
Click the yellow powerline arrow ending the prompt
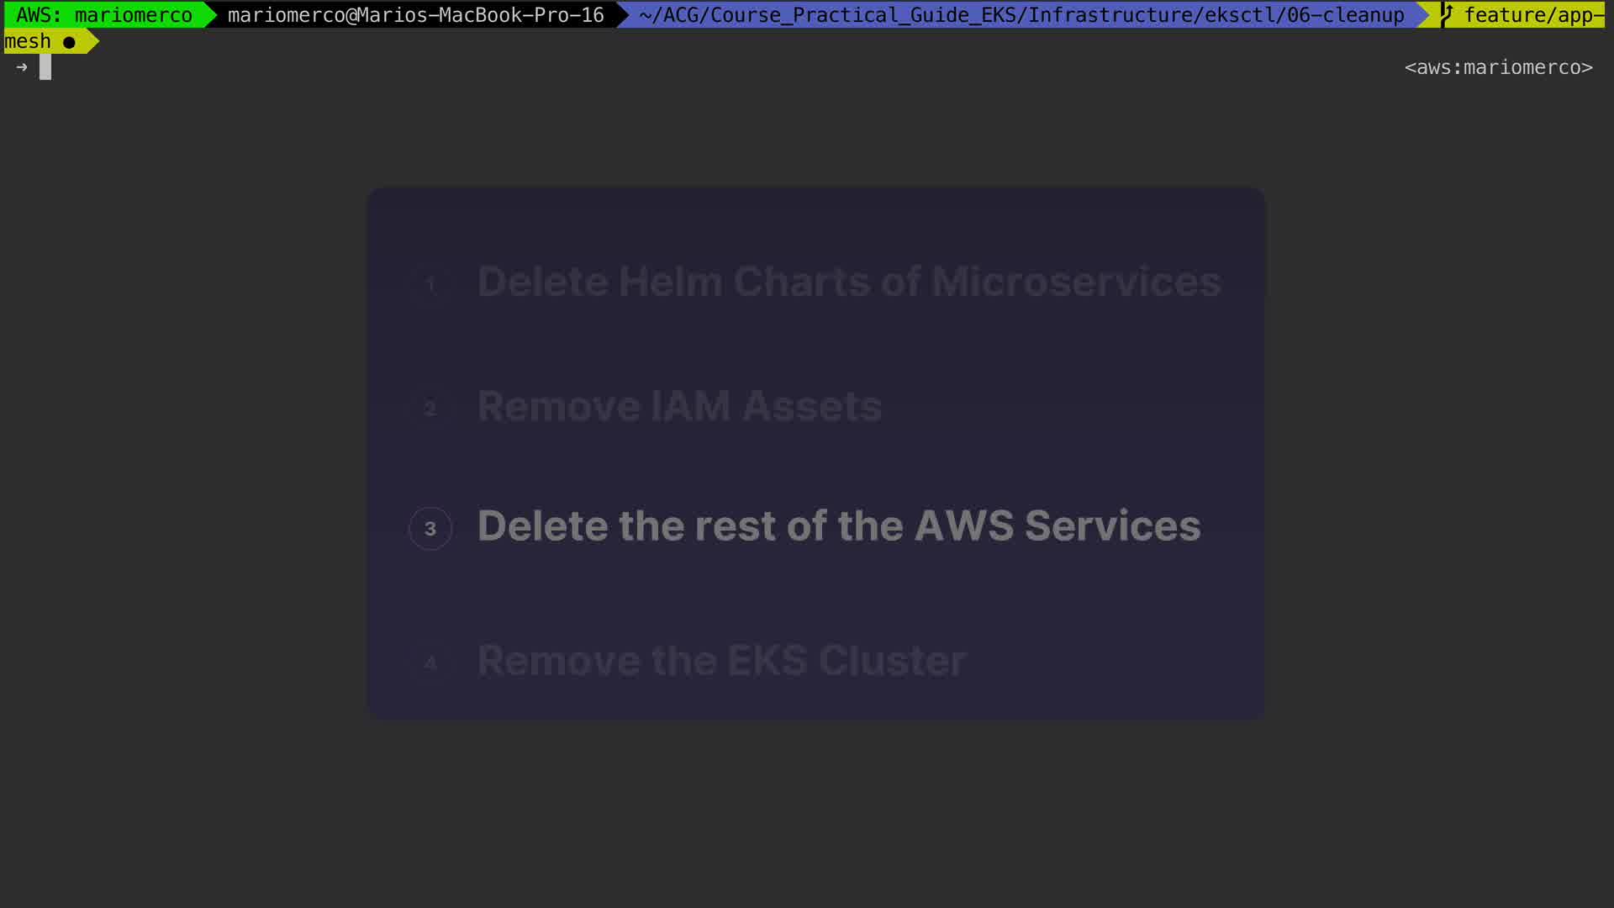[92, 41]
